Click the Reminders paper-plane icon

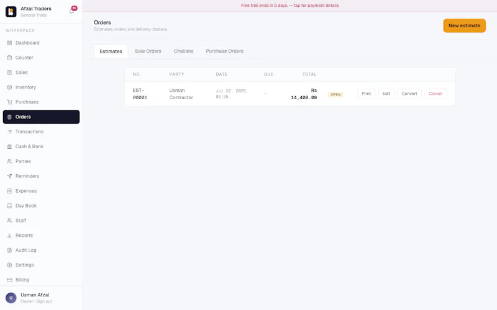tap(9, 176)
